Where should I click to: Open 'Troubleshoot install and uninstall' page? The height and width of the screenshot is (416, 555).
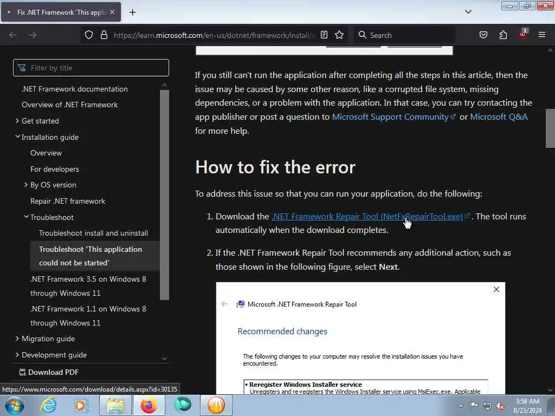click(93, 233)
